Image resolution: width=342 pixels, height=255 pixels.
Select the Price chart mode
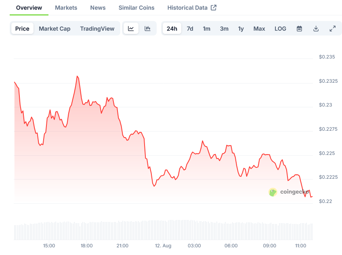[x=22, y=29]
